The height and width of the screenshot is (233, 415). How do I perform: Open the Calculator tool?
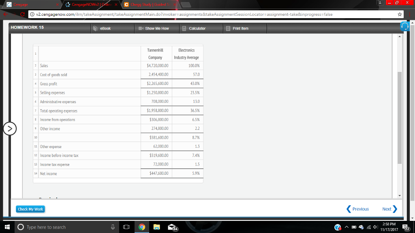(x=194, y=28)
